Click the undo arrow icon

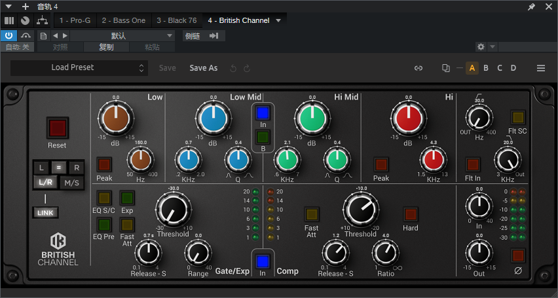pos(233,68)
